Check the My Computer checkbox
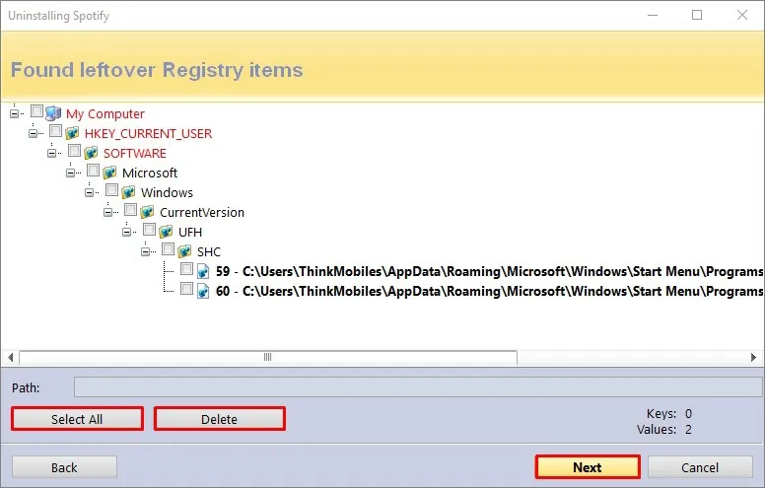This screenshot has width=765, height=488. click(36, 111)
